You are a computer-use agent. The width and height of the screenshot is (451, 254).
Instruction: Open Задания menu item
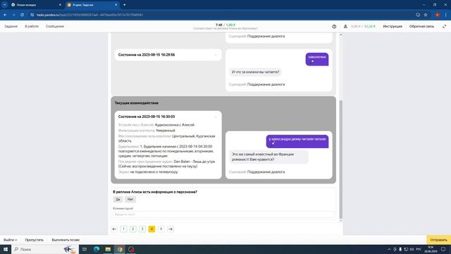coord(11,26)
